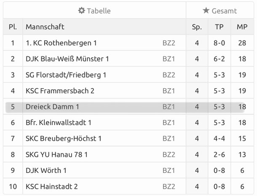Switch to the Tabelle tab

point(95,11)
